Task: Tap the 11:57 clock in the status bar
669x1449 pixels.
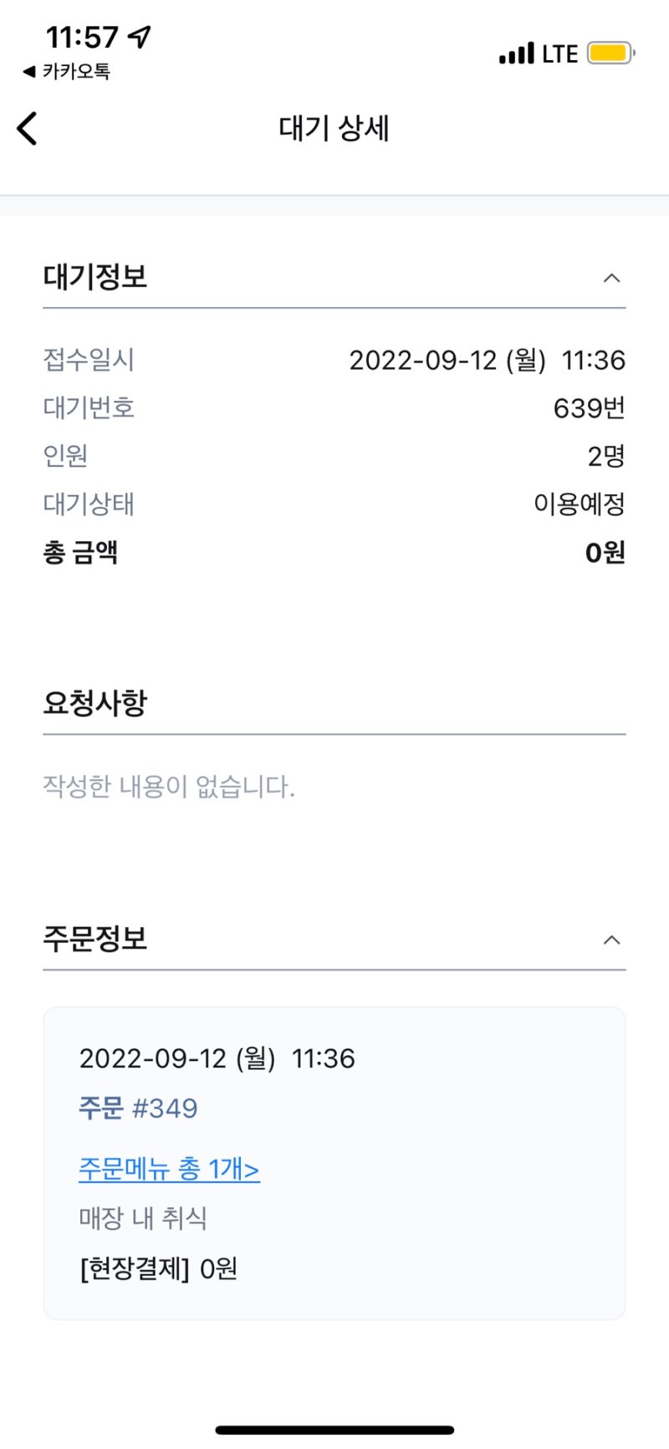Action: pyautogui.click(x=81, y=37)
